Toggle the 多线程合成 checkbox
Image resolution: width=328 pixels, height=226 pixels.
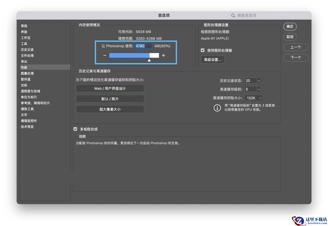pos(75,129)
